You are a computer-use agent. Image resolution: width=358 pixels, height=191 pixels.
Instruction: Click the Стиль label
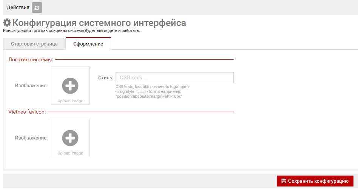(105, 78)
